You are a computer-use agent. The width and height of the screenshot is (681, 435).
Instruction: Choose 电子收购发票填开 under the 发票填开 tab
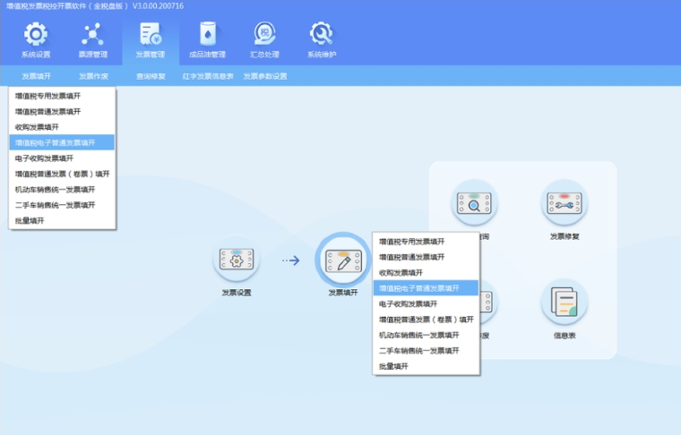(x=62, y=158)
